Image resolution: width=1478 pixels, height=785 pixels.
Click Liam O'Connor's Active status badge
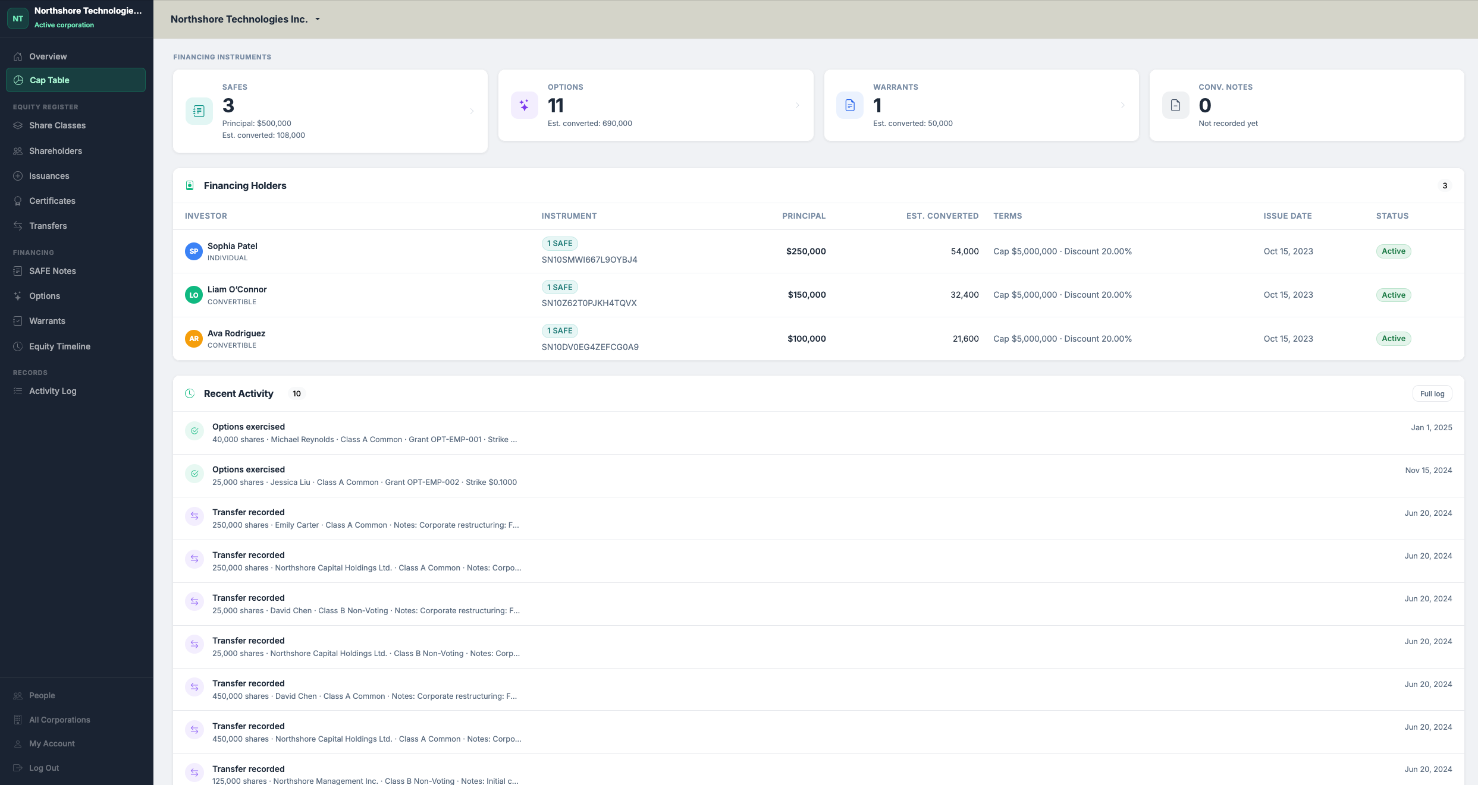pos(1393,295)
